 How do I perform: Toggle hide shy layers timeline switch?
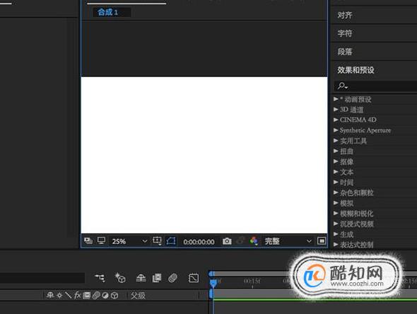pyautogui.click(x=141, y=278)
